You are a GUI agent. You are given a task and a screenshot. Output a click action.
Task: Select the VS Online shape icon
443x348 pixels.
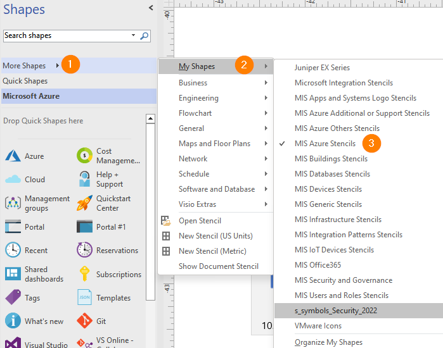click(84, 343)
